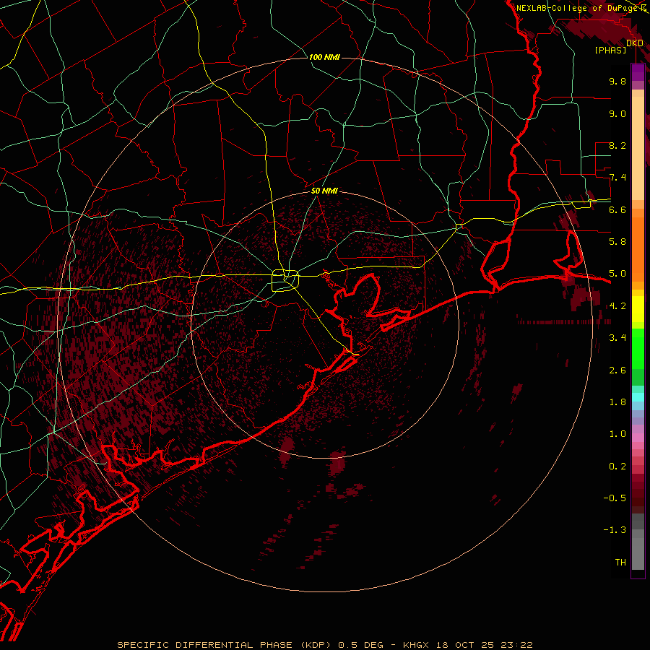Select the -1.3 scale value
This screenshot has width=650, height=650.
coord(615,530)
